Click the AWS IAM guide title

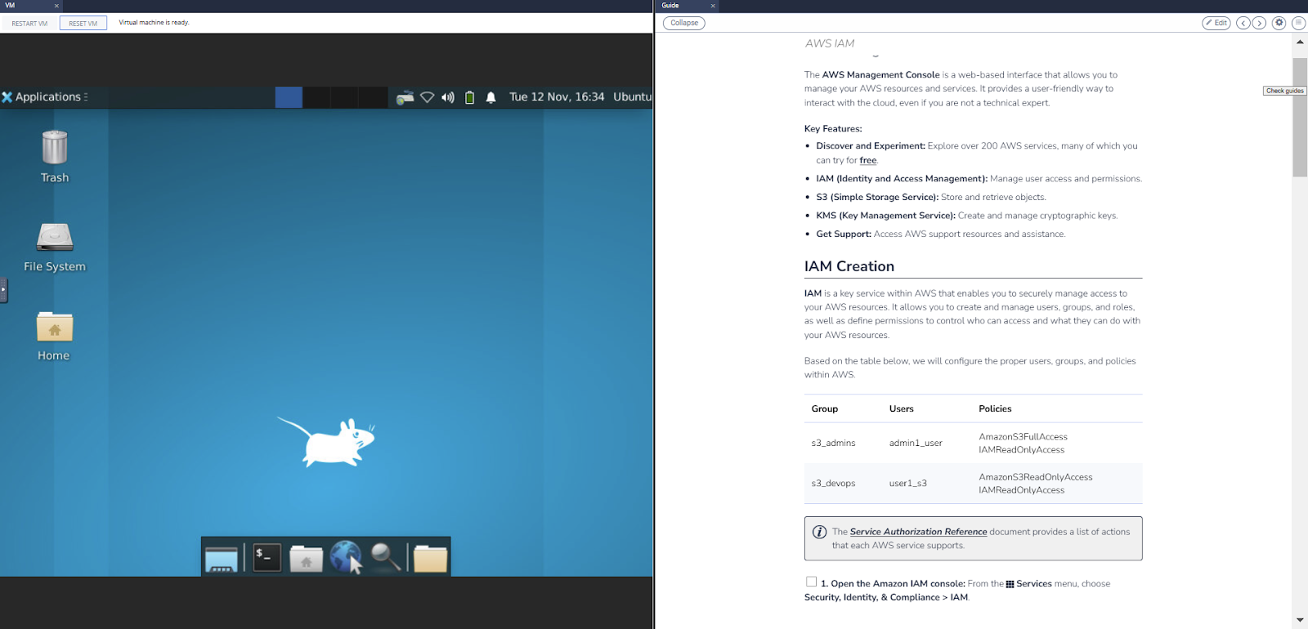830,43
